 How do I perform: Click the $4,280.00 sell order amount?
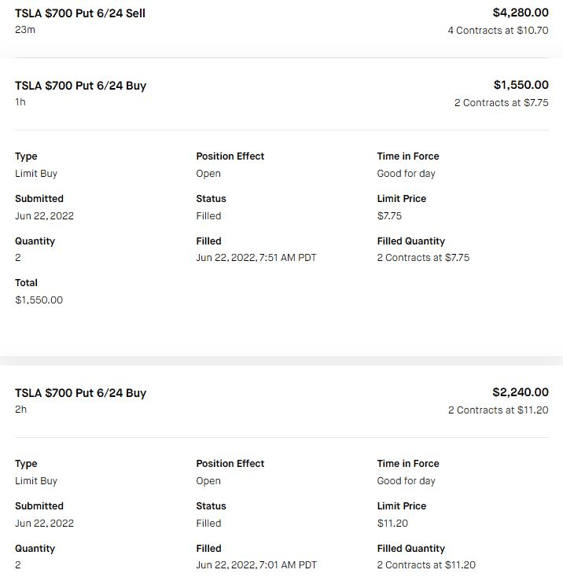coord(520,13)
